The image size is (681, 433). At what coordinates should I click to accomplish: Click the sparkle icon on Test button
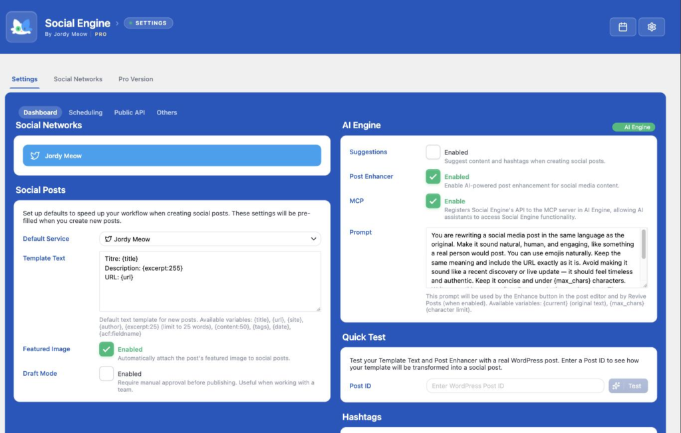(616, 386)
